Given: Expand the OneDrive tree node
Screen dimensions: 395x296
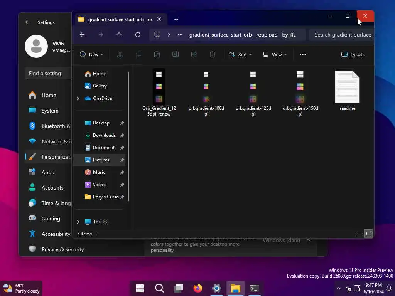Looking at the screenshot, I should (x=78, y=98).
